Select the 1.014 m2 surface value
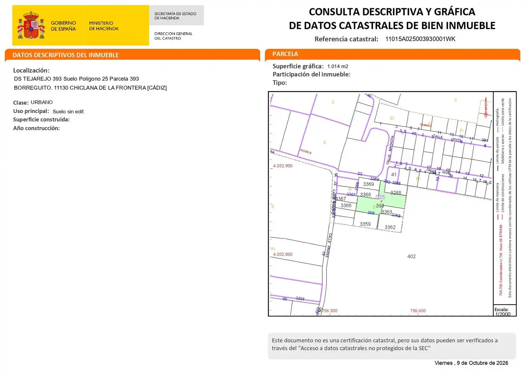Screen dimensions: 526x372 click(337, 66)
